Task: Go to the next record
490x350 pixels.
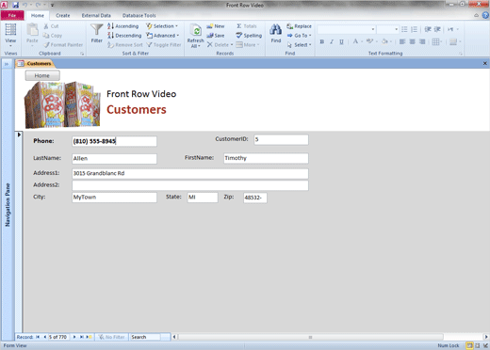Action: click(74, 337)
